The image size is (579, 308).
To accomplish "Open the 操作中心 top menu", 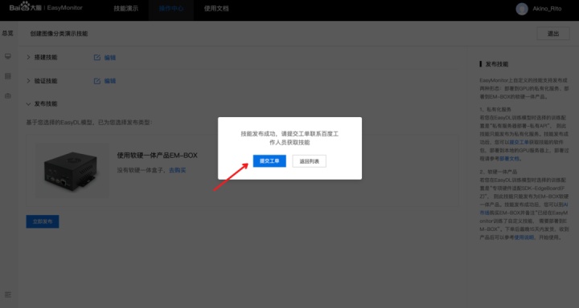I will coord(171,9).
